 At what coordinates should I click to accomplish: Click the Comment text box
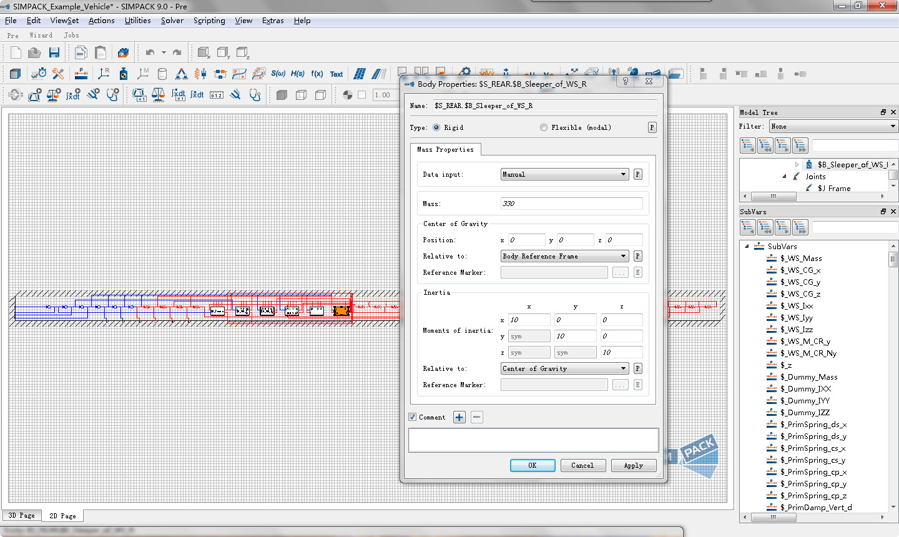point(534,440)
